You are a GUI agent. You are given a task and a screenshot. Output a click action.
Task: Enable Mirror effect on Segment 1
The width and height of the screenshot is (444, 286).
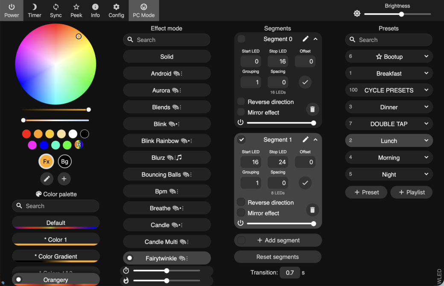pyautogui.click(x=241, y=213)
